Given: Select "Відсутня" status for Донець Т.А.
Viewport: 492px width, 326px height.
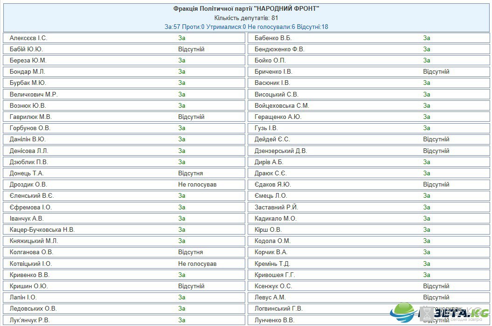Looking at the screenshot, I should [190, 173].
